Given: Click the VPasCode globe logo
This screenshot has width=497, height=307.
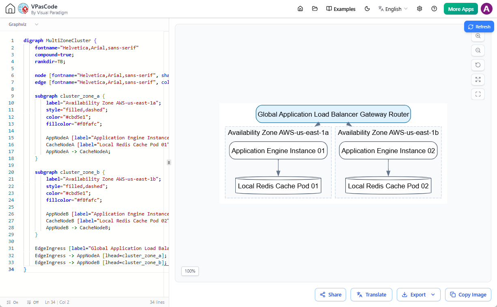Looking at the screenshot, I should pyautogui.click(x=24, y=9).
